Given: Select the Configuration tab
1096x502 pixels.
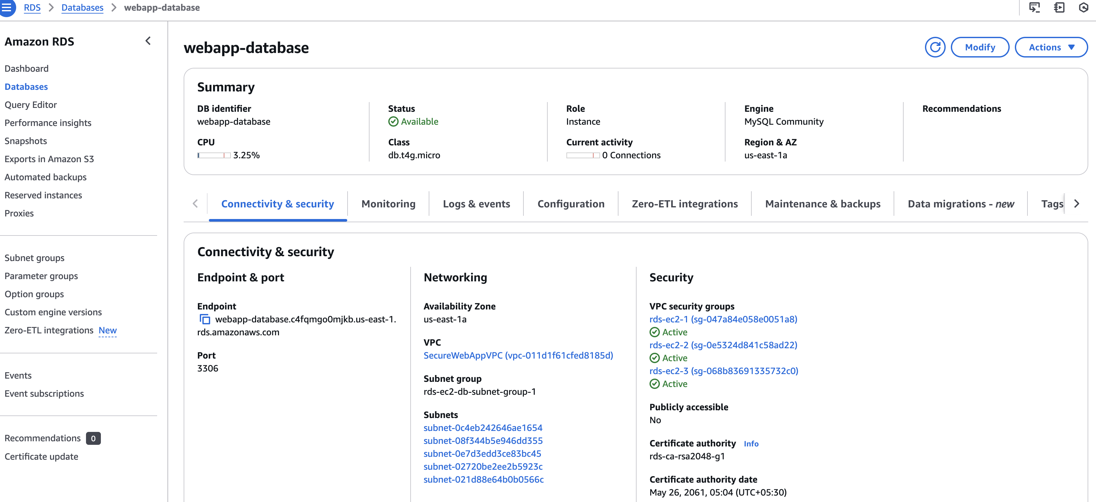Looking at the screenshot, I should tap(571, 204).
